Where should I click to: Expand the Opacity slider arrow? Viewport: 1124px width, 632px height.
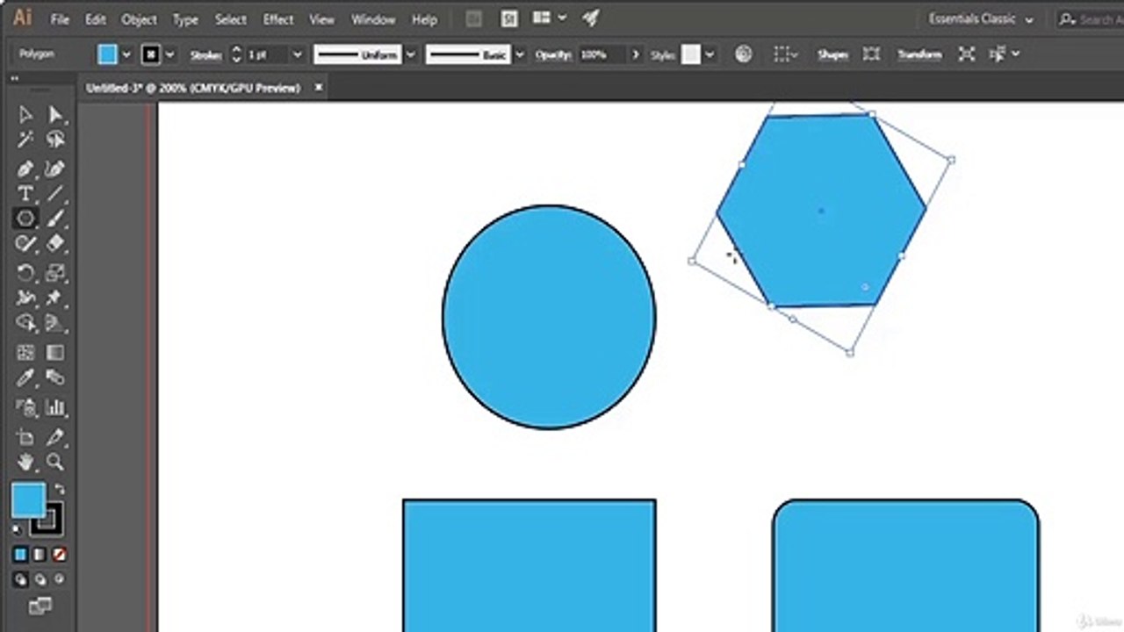point(636,54)
